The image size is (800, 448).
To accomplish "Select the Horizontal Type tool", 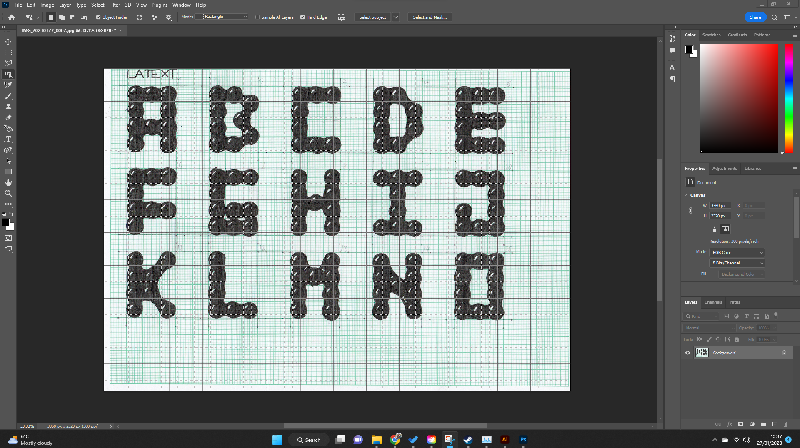I will (x=8, y=139).
